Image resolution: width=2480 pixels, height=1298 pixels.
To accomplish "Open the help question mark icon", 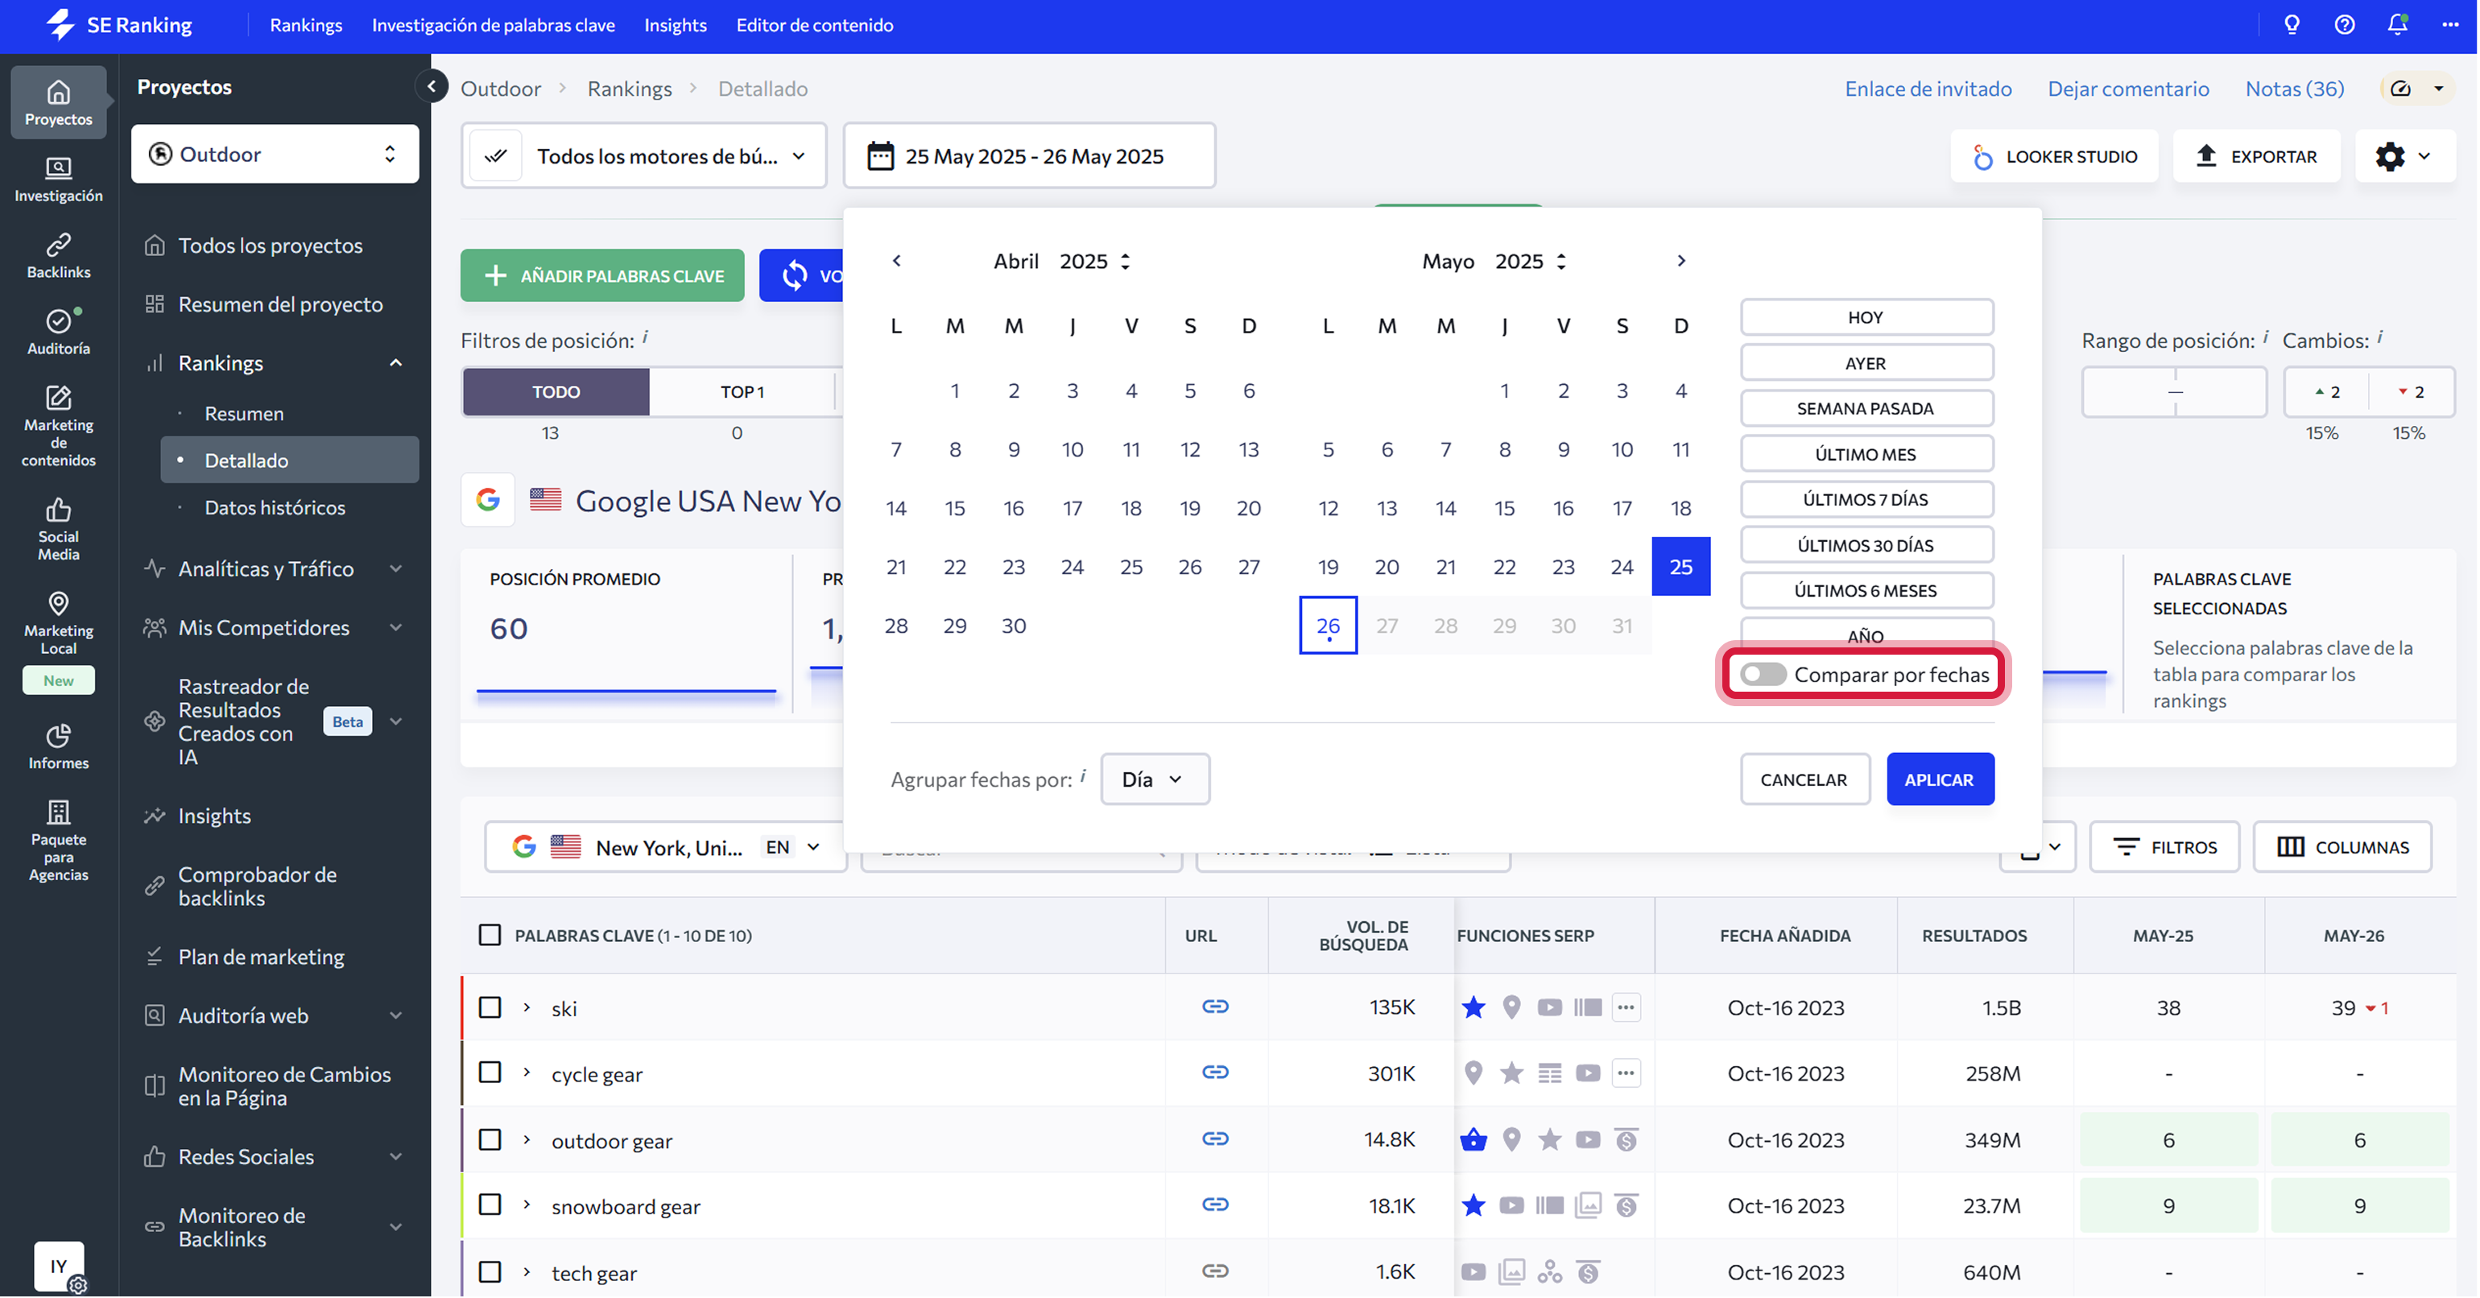I will point(2346,25).
